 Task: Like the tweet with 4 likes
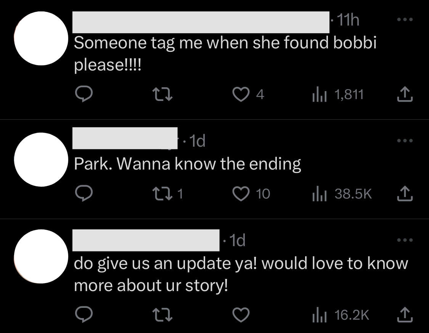tap(248, 94)
